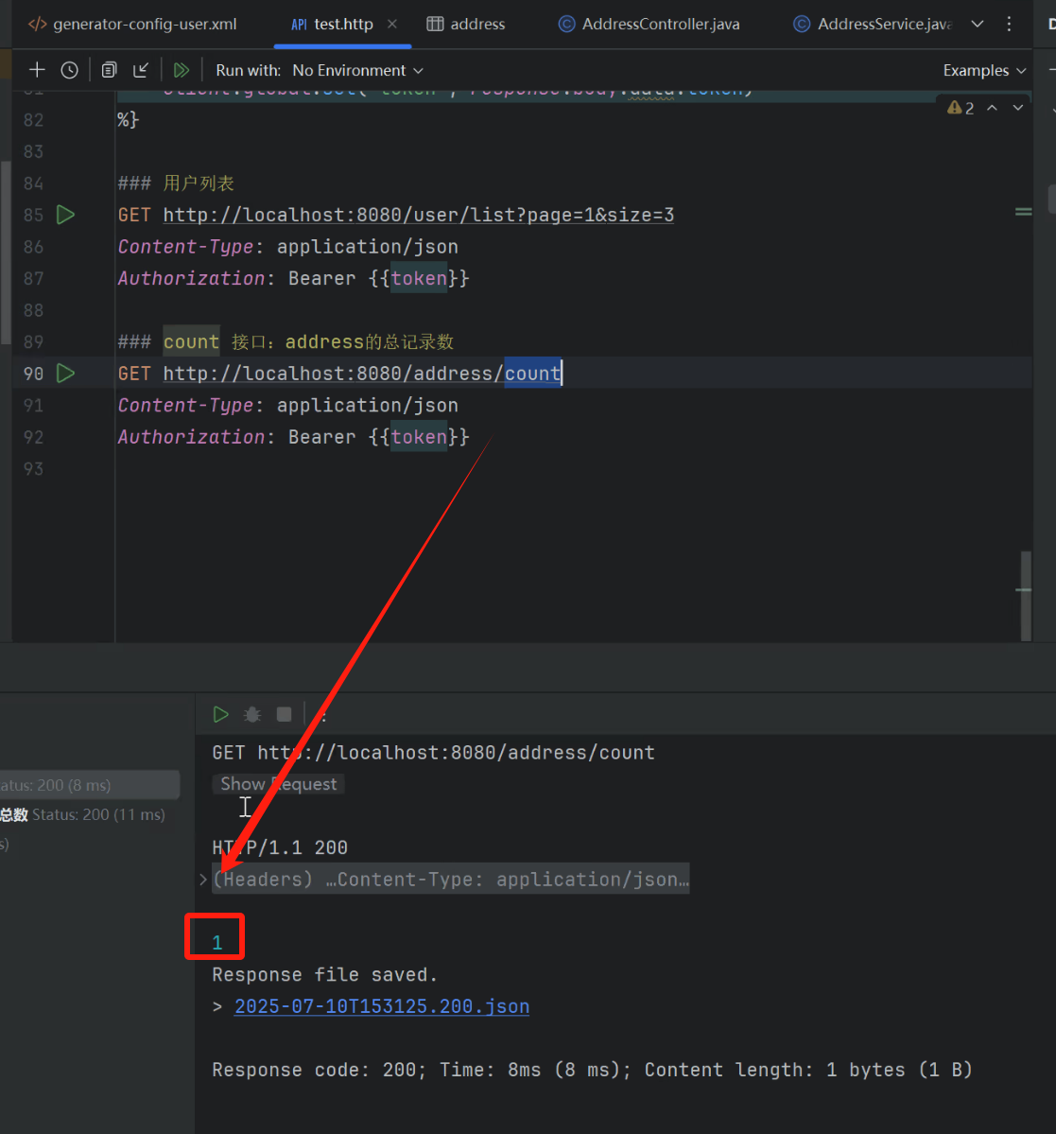Viewport: 1056px width, 1134px height.
Task: Switch to the address table tab
Action: [466, 24]
